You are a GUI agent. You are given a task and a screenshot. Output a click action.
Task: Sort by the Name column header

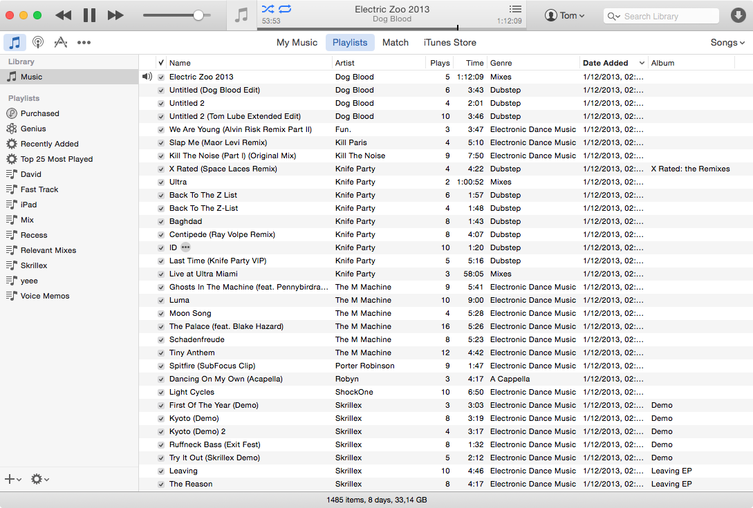249,63
